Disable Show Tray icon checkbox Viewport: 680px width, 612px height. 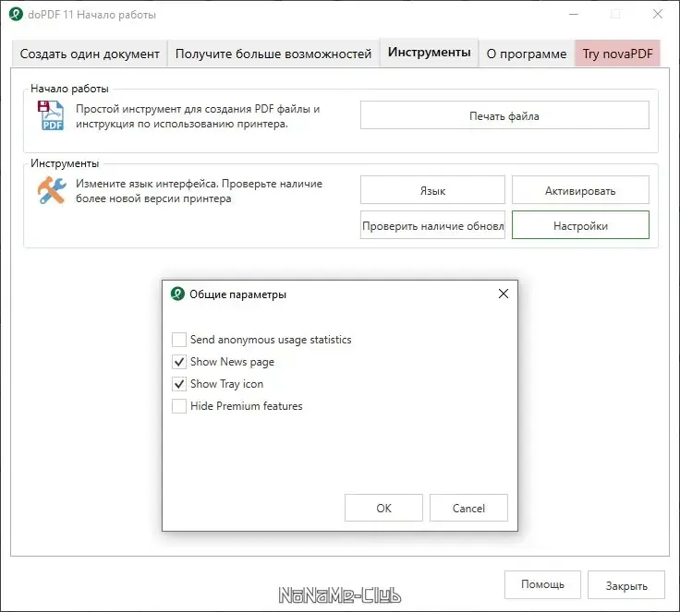179,384
